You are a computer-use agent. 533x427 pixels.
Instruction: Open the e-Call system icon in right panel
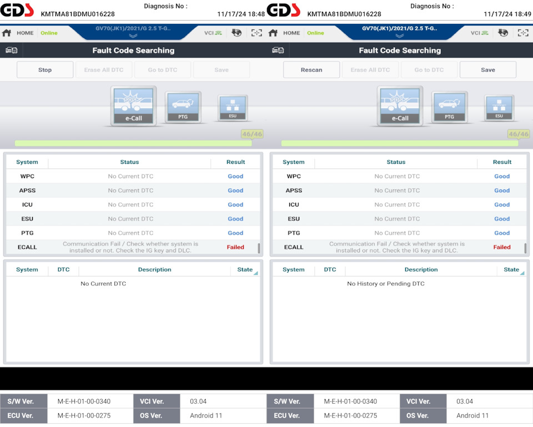[x=400, y=106]
